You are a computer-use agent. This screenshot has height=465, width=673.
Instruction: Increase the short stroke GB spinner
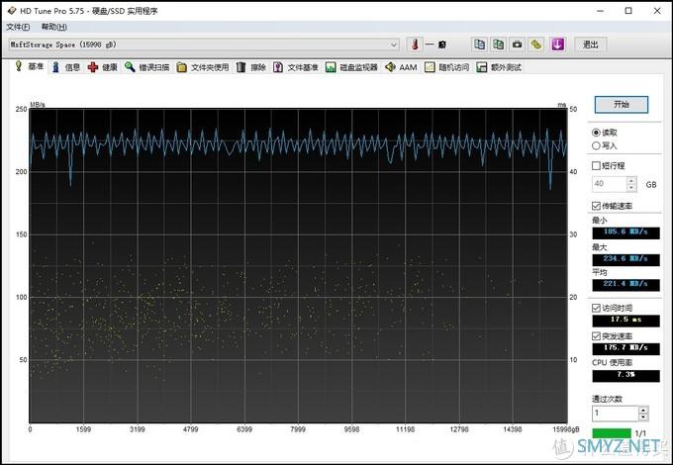point(631,181)
